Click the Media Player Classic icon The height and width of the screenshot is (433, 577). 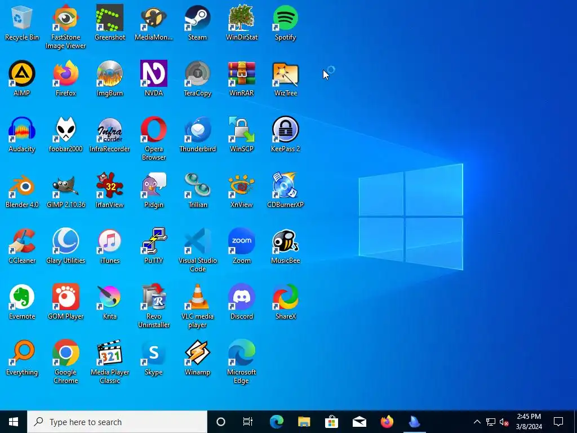click(x=110, y=353)
